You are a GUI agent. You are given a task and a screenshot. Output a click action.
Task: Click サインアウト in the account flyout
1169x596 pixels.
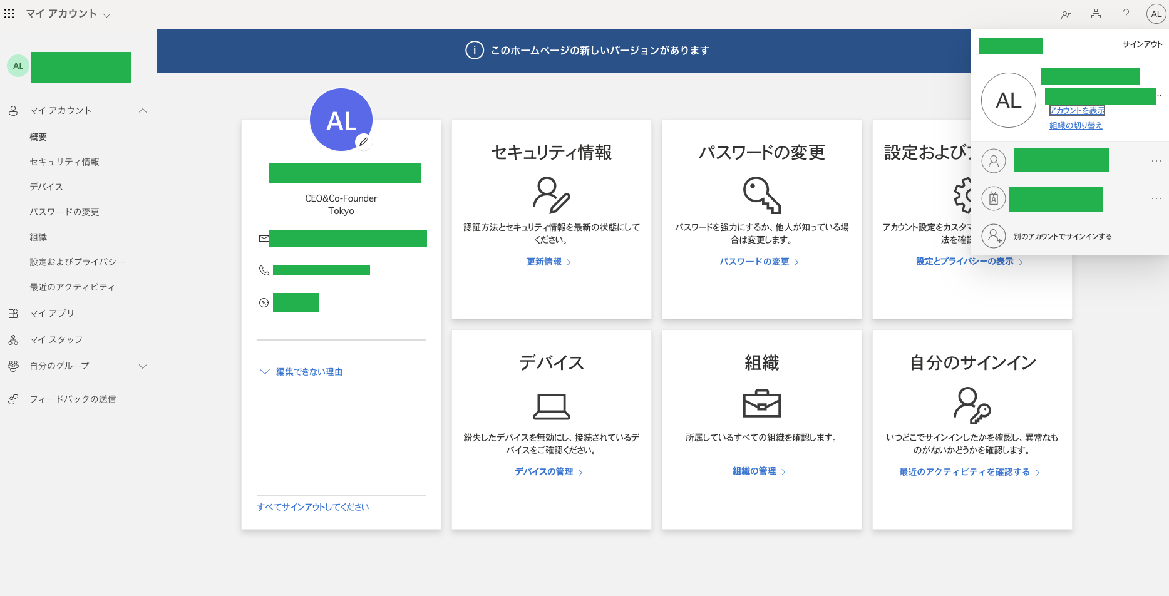1142,44
